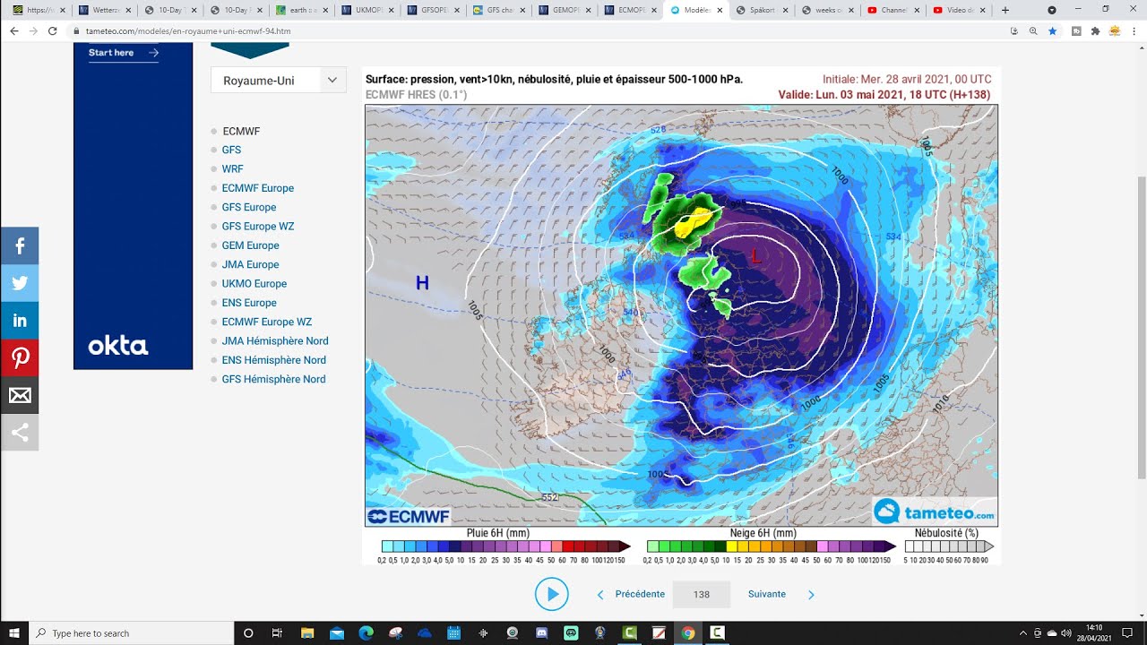Open Windows Start menu
Image resolution: width=1147 pixels, height=645 pixels.
coord(14,633)
